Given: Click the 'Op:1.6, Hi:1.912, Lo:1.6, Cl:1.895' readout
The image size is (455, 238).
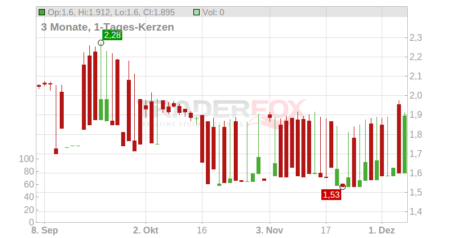Looking at the screenshot, I should click(x=111, y=12).
